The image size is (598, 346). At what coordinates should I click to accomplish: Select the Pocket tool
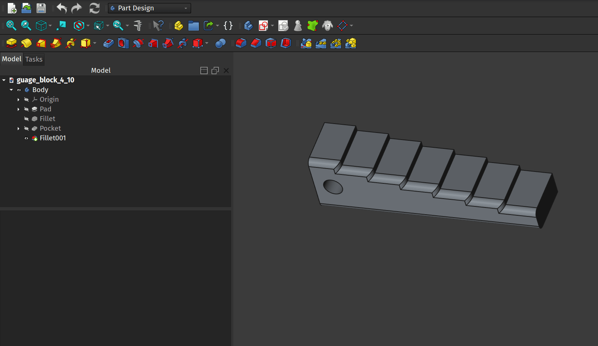tap(108, 43)
